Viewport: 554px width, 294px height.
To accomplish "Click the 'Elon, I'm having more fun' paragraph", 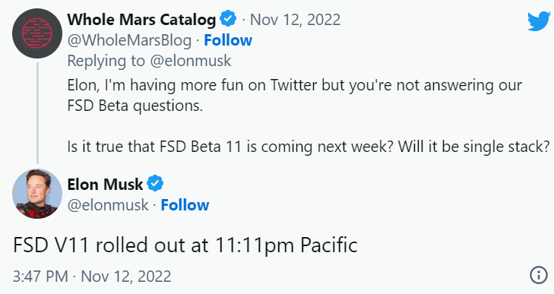I will coord(294,96).
